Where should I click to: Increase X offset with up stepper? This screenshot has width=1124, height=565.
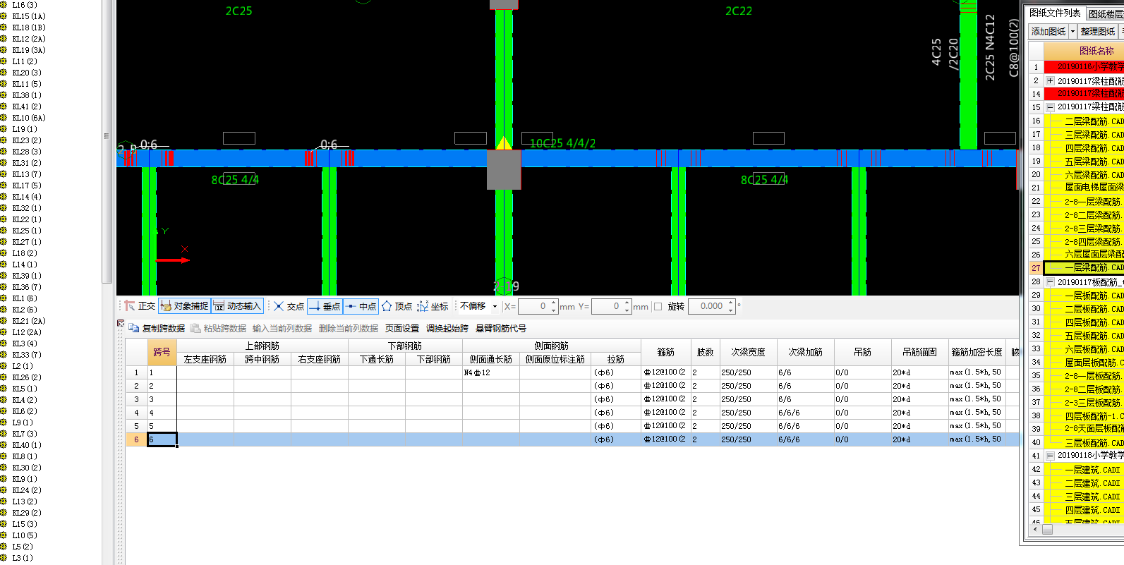(x=554, y=303)
